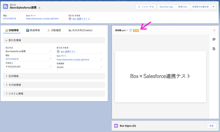Screen dimensions: 220x132
Task: Click the 活動履歴 tab runner icon
Action: point(49,30)
